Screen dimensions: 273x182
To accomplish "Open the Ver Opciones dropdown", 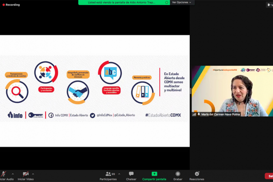I will click(182, 2).
